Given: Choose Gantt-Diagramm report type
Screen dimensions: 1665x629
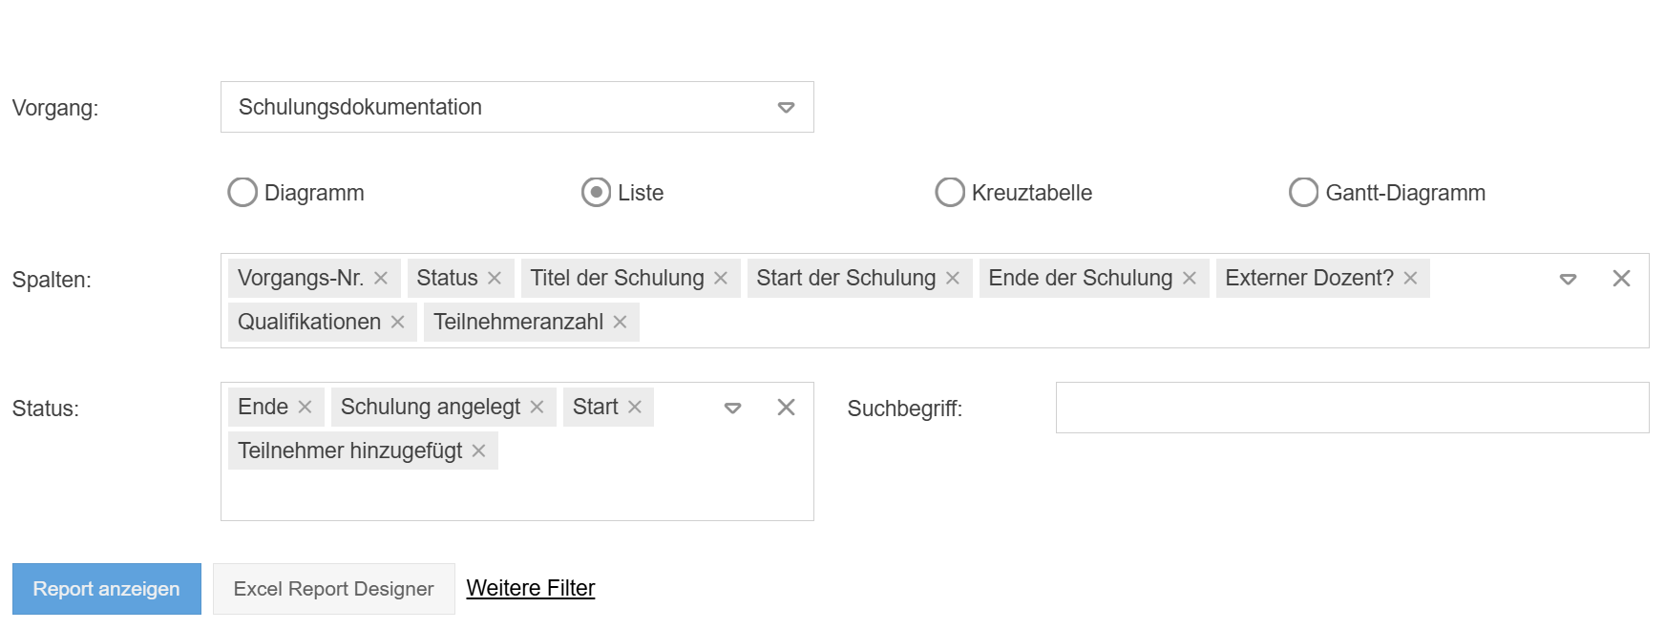Looking at the screenshot, I should click(1303, 192).
